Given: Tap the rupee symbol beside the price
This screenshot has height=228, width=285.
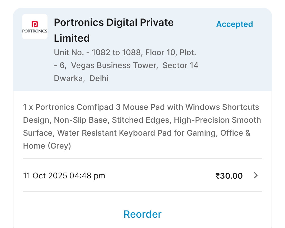Looking at the screenshot, I should pos(218,175).
